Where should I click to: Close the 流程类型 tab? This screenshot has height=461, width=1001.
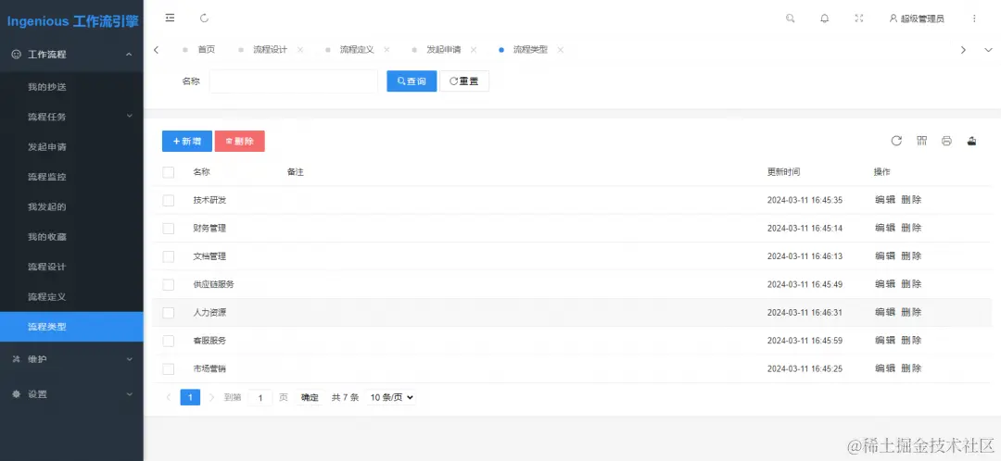[561, 50]
